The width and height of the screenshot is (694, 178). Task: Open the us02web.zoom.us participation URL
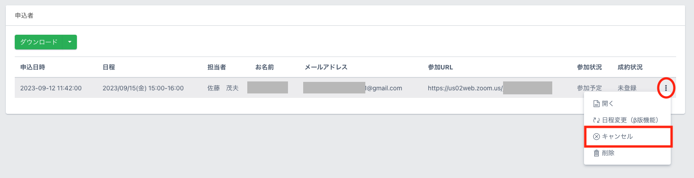tap(465, 88)
